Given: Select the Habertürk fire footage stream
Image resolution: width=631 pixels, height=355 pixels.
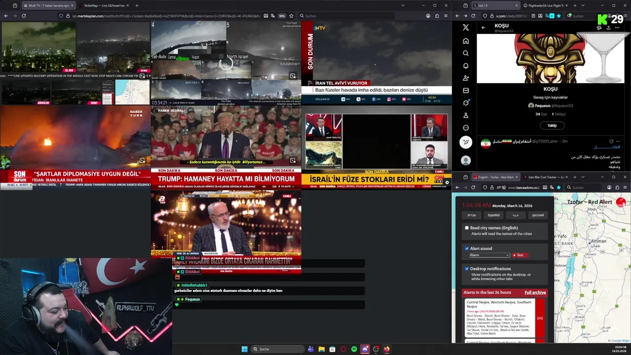Looking at the screenshot, I should (x=75, y=147).
